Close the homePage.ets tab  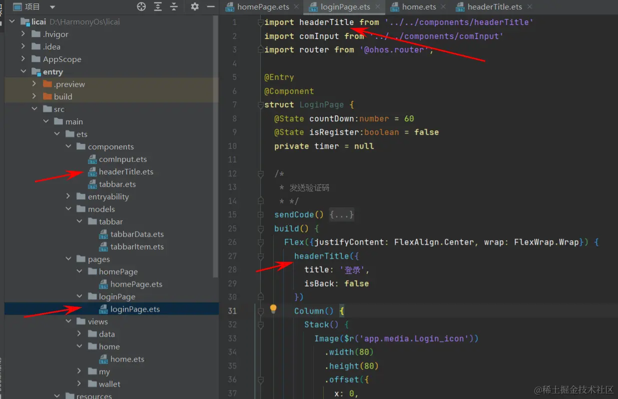296,7
